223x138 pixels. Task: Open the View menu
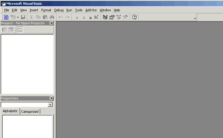[x=23, y=10]
